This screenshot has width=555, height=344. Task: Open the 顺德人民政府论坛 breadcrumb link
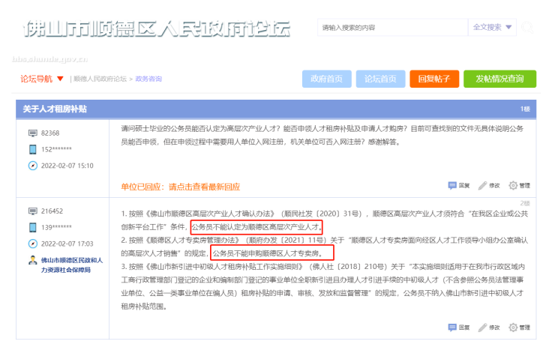[100, 79]
